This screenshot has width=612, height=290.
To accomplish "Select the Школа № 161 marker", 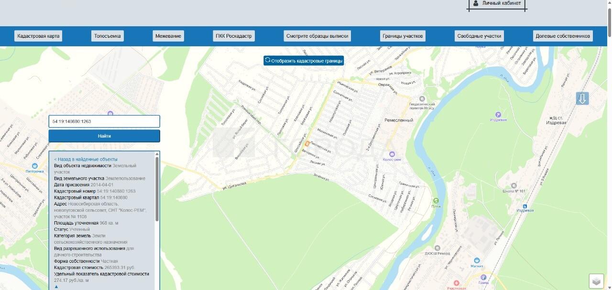I will pyautogui.click(x=514, y=185).
